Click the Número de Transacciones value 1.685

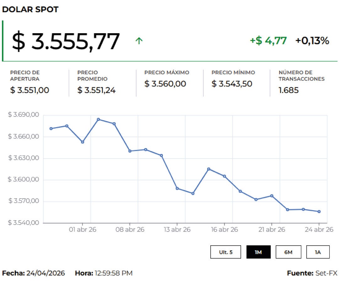point(288,91)
